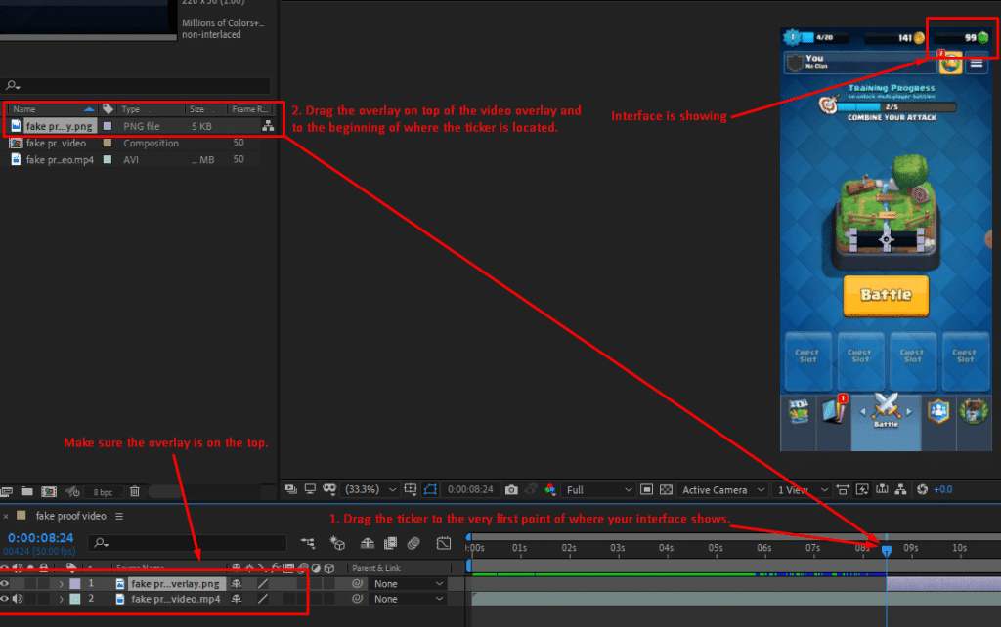Image resolution: width=1001 pixels, height=627 pixels.
Task: Enable Frame Blending for the composition
Action: [390, 543]
